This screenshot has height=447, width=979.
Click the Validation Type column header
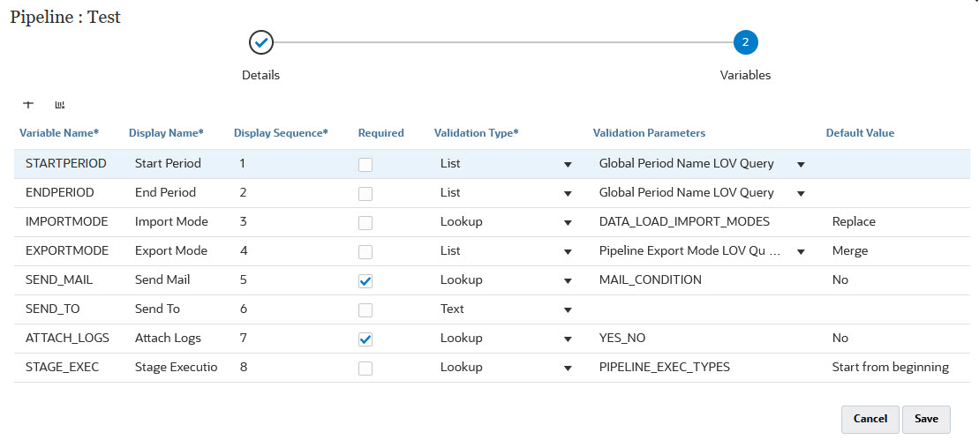(477, 133)
